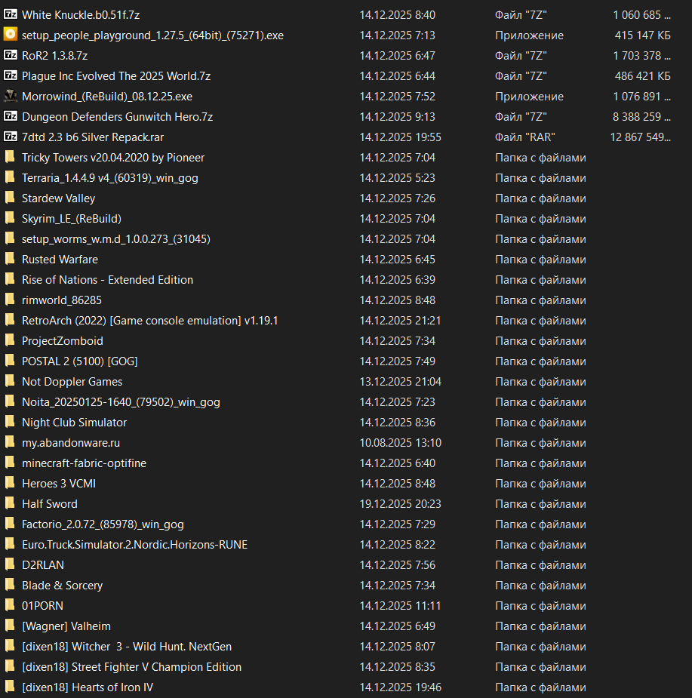692x698 pixels.
Task: Click the folder icon of Terraria_1.4.4.9
Action: [x=10, y=177]
